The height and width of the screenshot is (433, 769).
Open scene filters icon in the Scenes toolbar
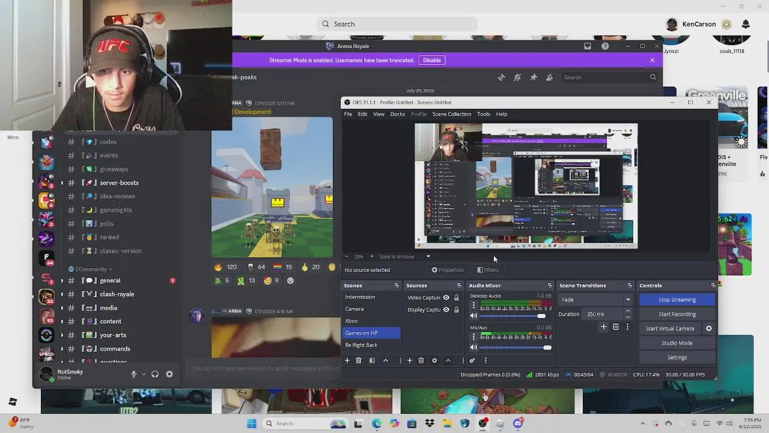click(372, 360)
